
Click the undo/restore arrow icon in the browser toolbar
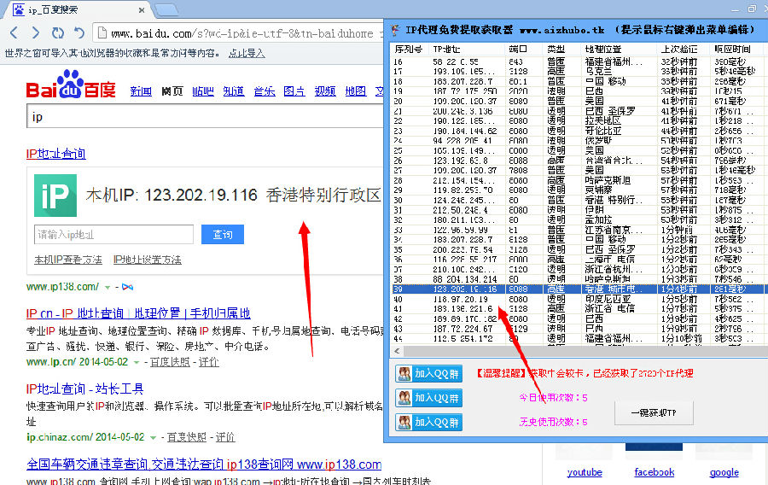[79, 33]
